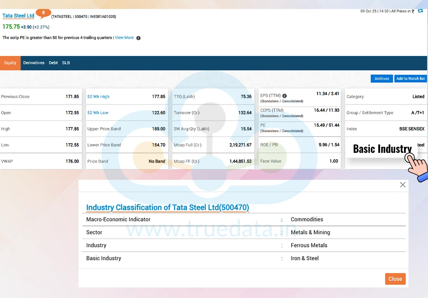Switch to the Equity tab
The height and width of the screenshot is (298, 428).
[x=10, y=63]
